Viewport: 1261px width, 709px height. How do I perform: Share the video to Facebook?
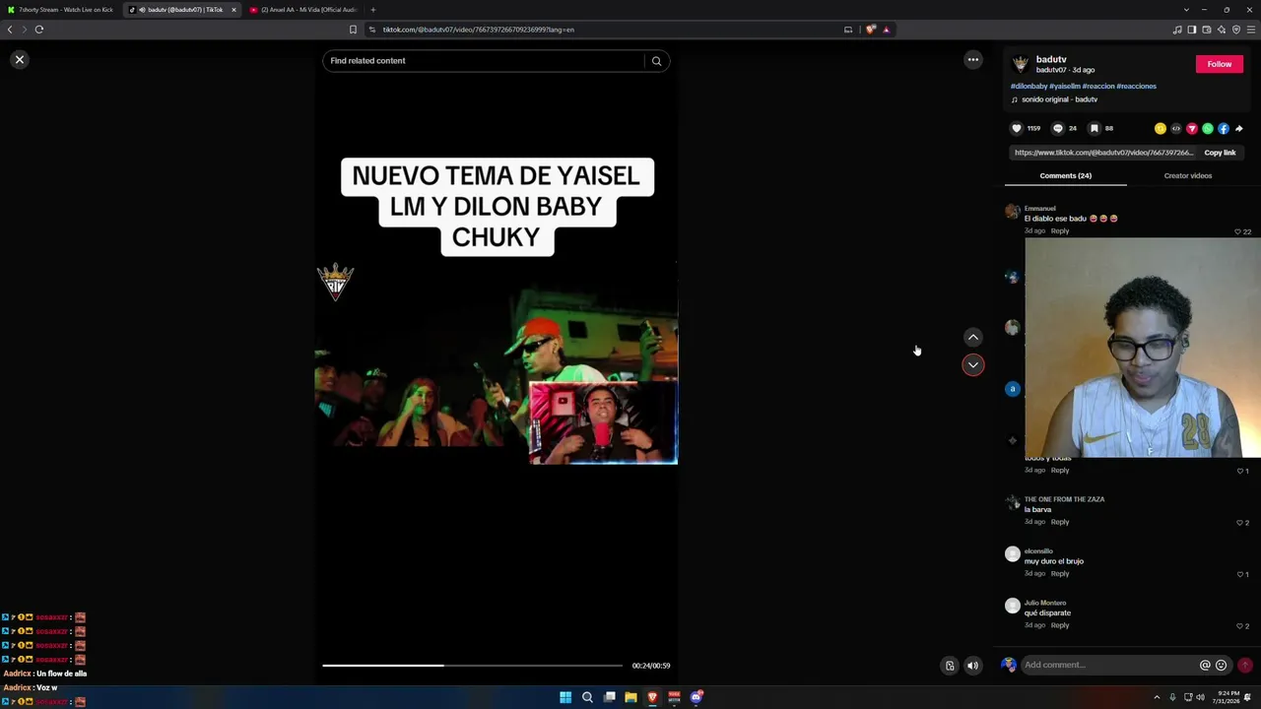tap(1224, 128)
